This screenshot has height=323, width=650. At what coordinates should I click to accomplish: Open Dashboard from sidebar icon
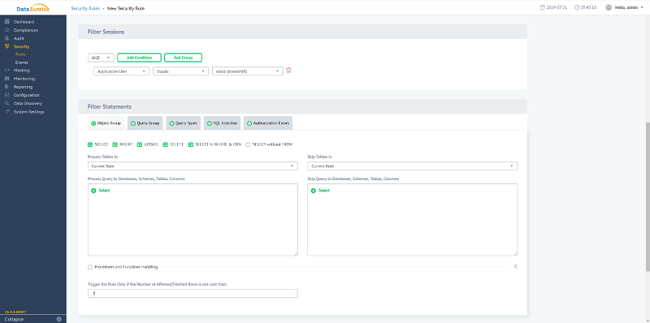click(x=7, y=22)
